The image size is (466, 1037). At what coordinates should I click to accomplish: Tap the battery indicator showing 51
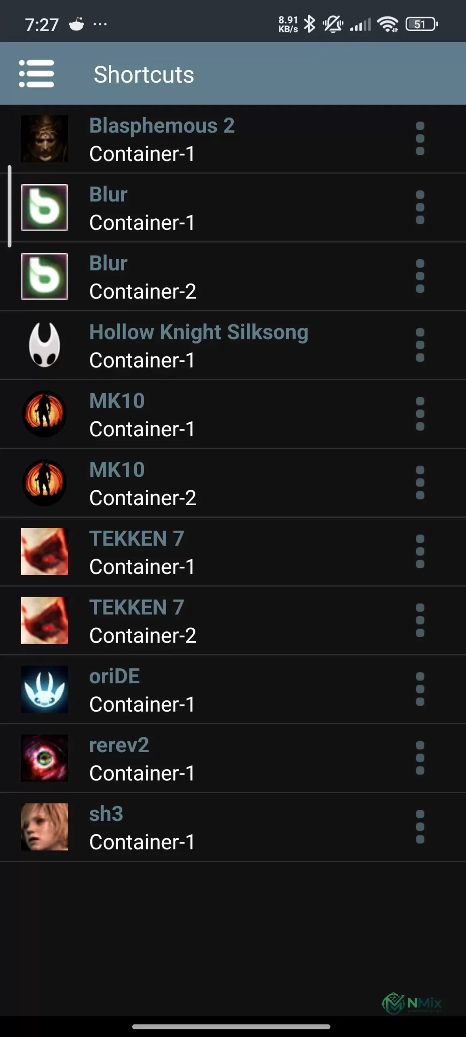tap(422, 24)
